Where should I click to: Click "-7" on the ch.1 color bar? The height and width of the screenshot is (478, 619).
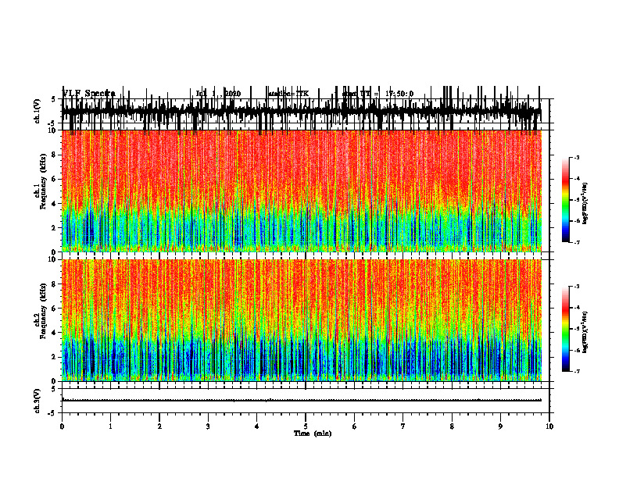[x=577, y=242]
